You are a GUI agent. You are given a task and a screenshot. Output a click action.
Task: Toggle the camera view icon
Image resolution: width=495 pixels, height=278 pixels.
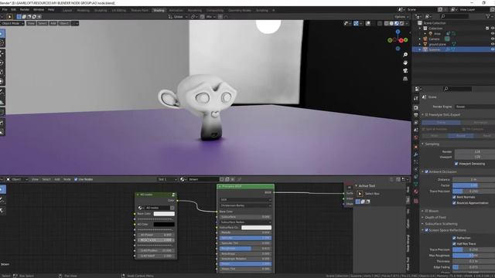[x=405, y=70]
